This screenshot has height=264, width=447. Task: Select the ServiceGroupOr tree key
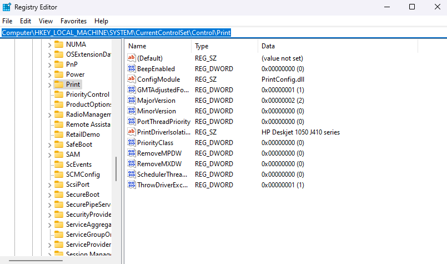(88, 235)
